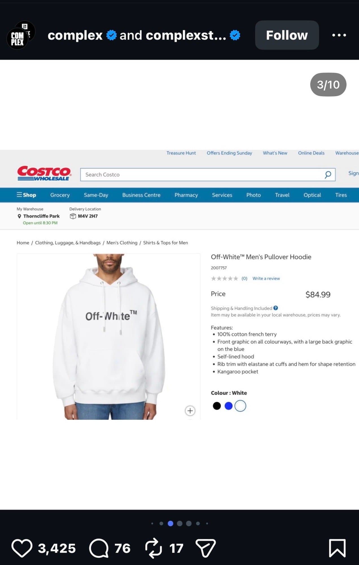Image resolution: width=359 pixels, height=565 pixels.
Task: Follow the complex account
Action: coord(287,35)
